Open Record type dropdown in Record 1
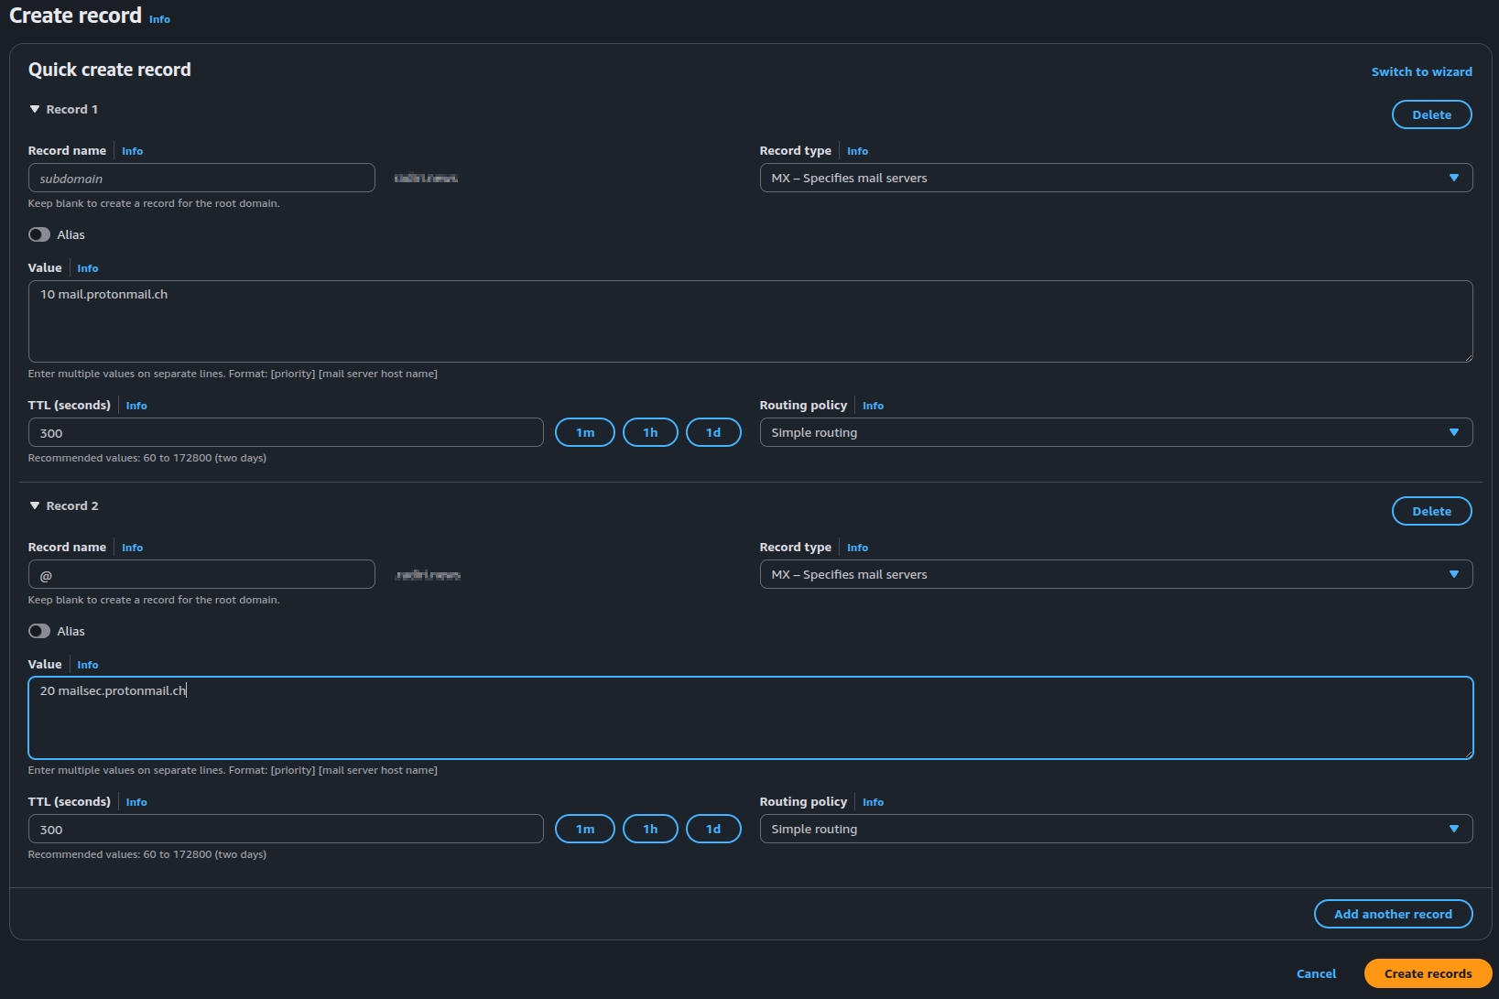The height and width of the screenshot is (999, 1499). point(1116,178)
